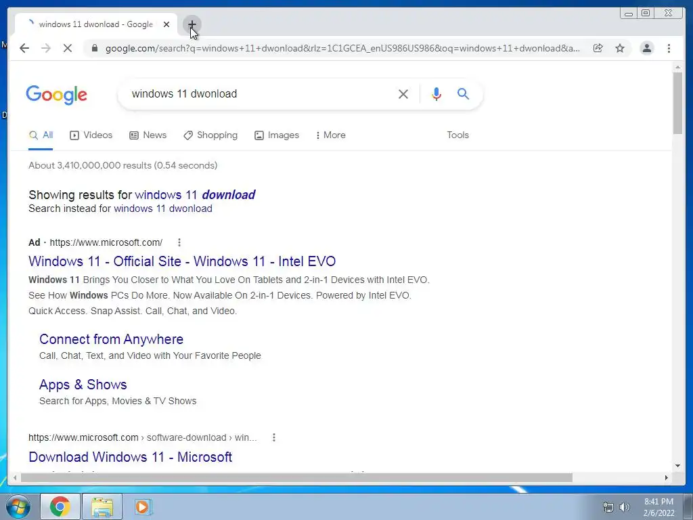Screen dimensions: 693x520
Task: Click the forward navigation arrow
Action: pyautogui.click(x=46, y=48)
